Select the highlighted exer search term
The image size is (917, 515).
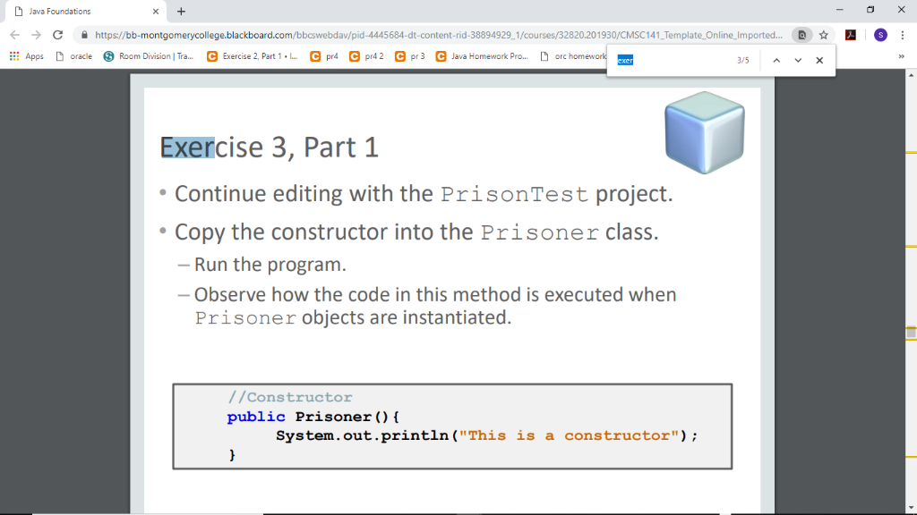click(624, 59)
